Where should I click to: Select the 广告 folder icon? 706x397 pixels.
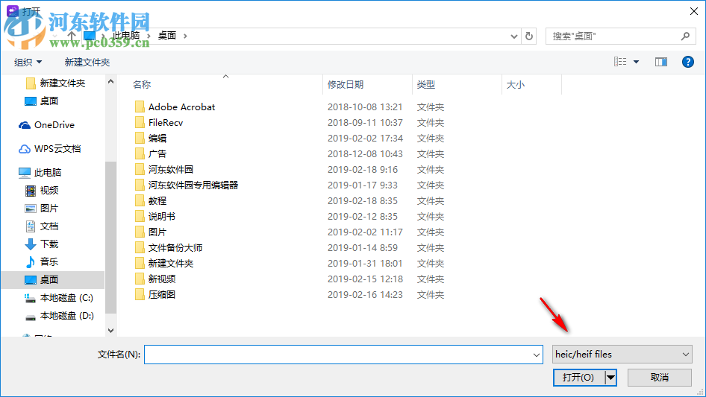coord(140,153)
